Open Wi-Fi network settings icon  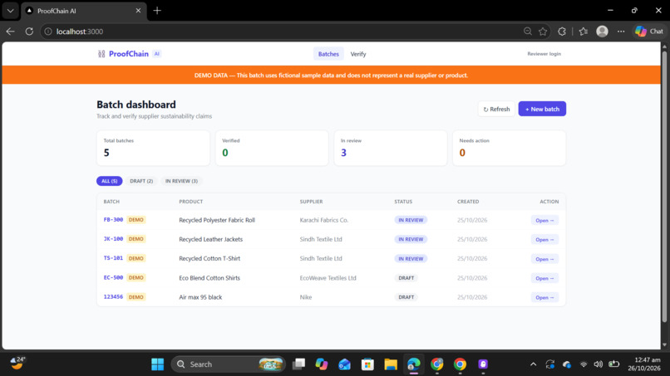point(584,364)
